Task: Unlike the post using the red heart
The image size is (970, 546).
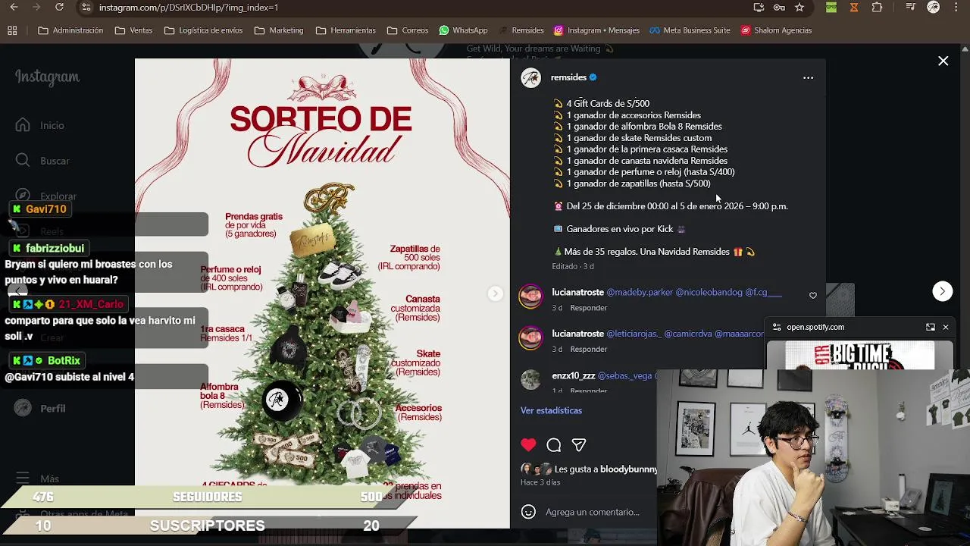Action: point(528,445)
